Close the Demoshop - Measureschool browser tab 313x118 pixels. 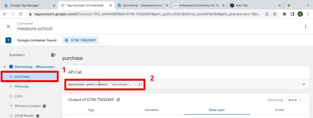167,5
